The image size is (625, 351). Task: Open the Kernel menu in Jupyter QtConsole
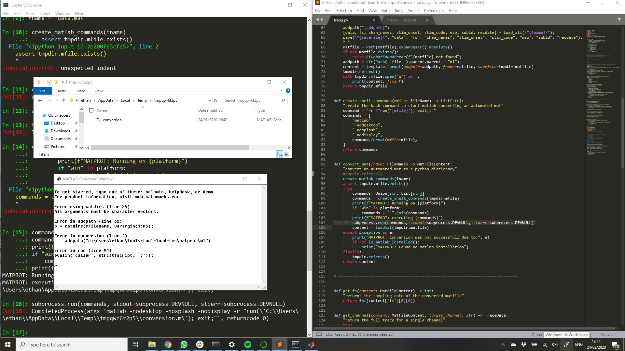[45, 13]
